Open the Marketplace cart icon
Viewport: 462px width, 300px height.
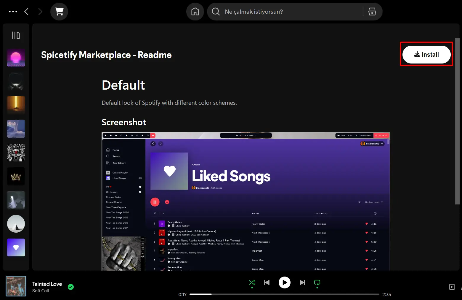click(x=59, y=12)
